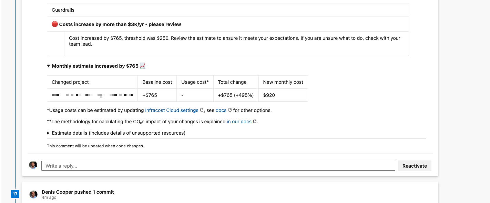This screenshot has height=203, width=490.
Task: Click 'This comment will be updated' note
Action: click(95, 146)
